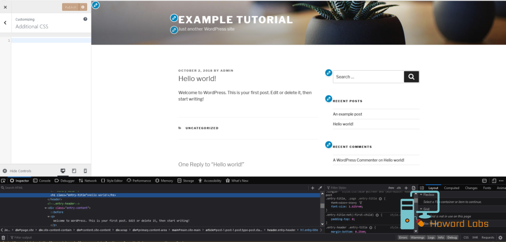
Task: Edit header pencil icon at top-left of preview
Action: click(95, 5)
